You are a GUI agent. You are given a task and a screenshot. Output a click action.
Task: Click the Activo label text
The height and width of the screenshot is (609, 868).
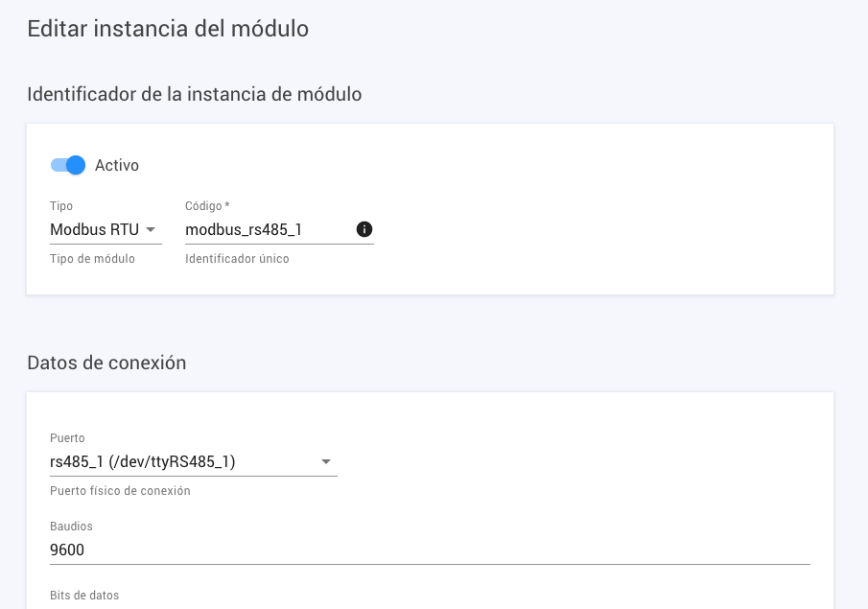(x=116, y=165)
